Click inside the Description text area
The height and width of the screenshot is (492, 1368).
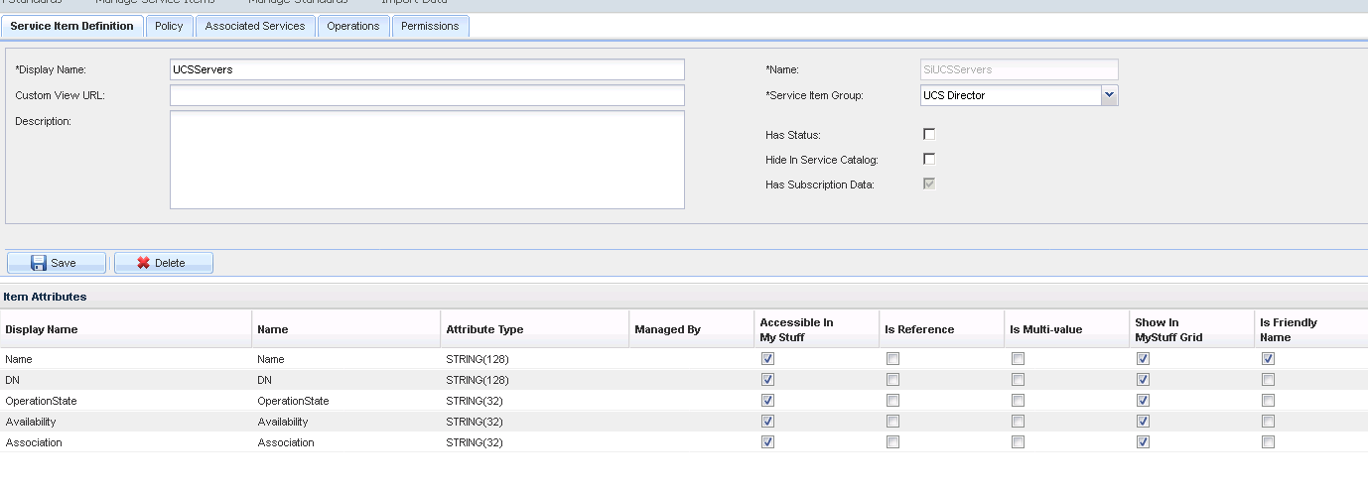coord(427,160)
